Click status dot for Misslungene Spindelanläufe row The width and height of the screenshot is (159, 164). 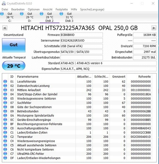(x=5, y=115)
